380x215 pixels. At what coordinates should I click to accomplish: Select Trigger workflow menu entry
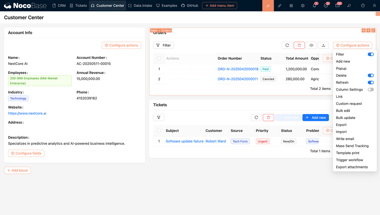pyautogui.click(x=355, y=160)
